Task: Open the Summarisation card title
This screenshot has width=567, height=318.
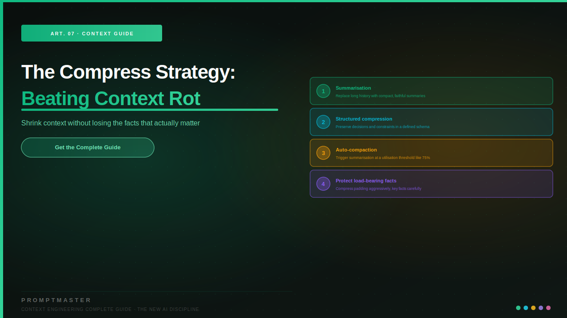Action: [x=353, y=88]
